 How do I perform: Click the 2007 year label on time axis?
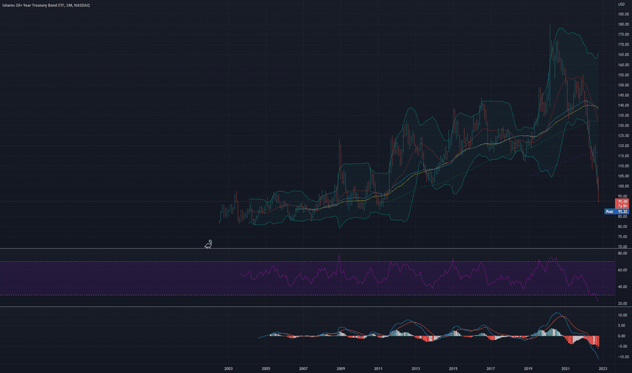pos(303,368)
